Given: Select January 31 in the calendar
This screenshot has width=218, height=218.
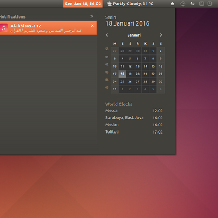Looking at the screenshot, I should click(x=114, y=89).
